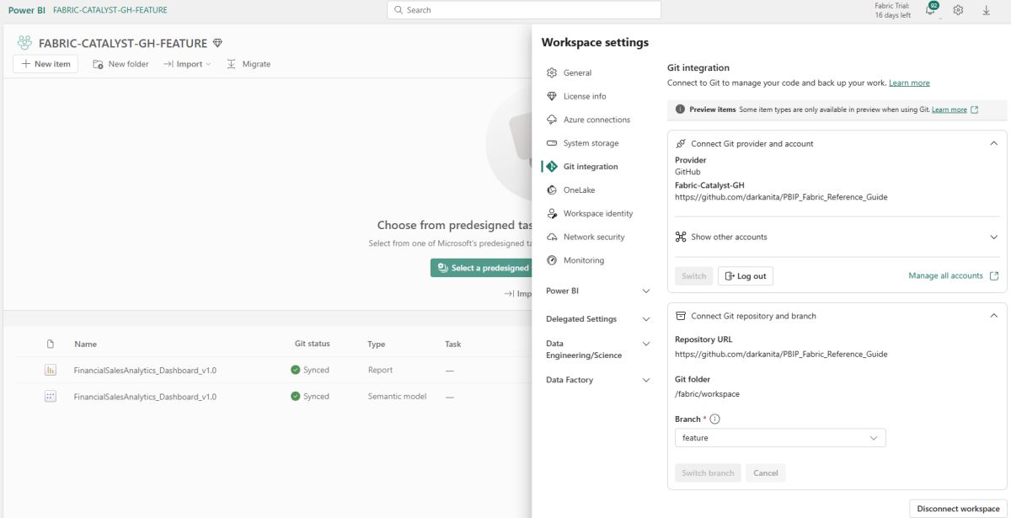Click the Disconnect workspace button

point(958,509)
